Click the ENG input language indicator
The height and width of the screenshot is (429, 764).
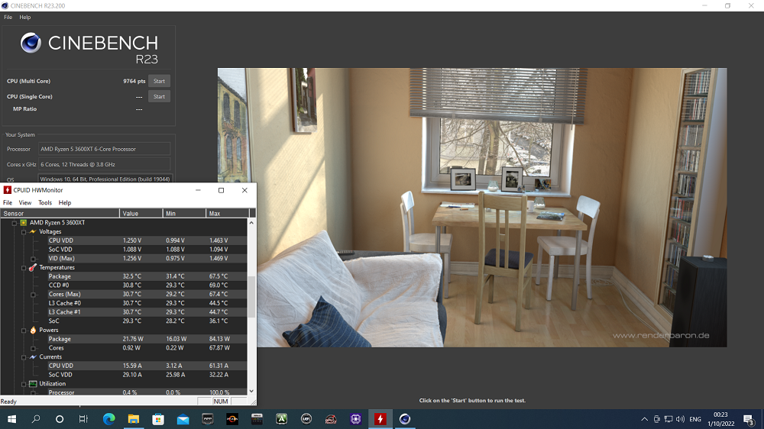coord(695,419)
